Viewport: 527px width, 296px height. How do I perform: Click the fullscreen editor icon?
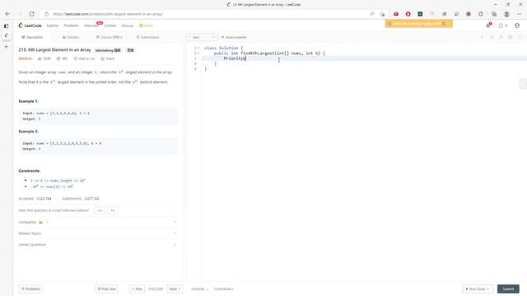pyautogui.click(x=520, y=37)
